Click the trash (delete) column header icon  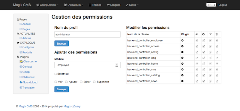point(217,34)
